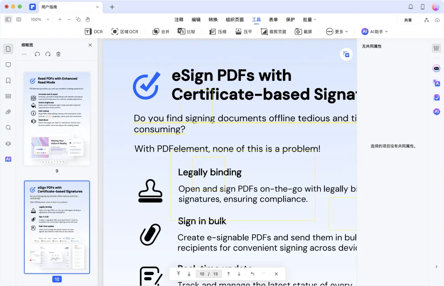This screenshot has height=286, width=444.
Task: Open the attachments paperclip panel
Action: pyautogui.click(x=8, y=112)
